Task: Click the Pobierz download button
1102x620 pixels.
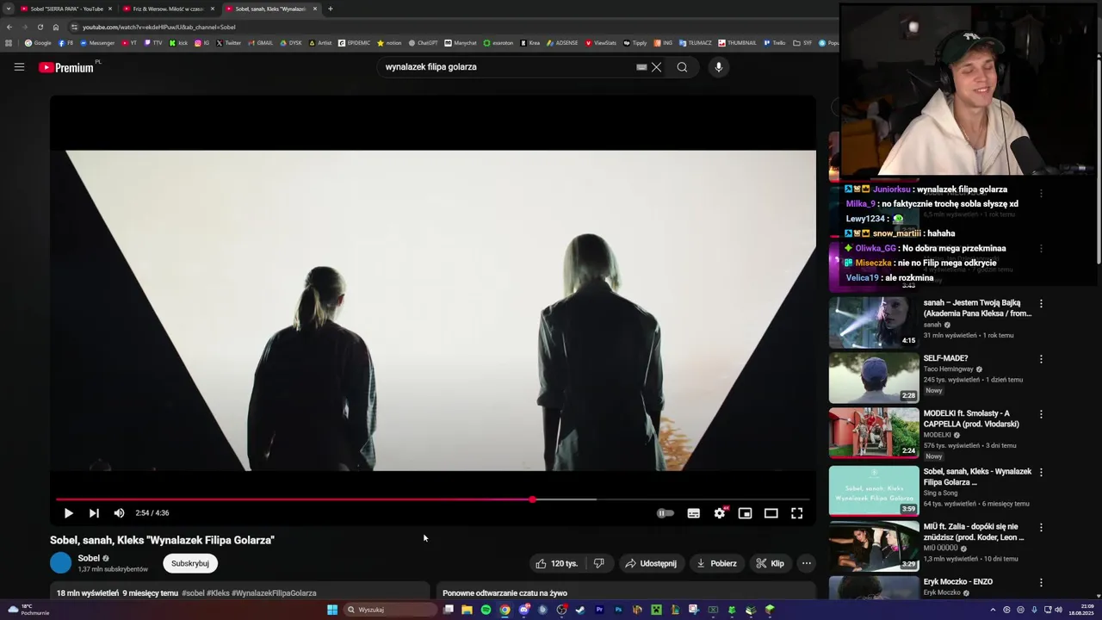Action: tap(716, 563)
